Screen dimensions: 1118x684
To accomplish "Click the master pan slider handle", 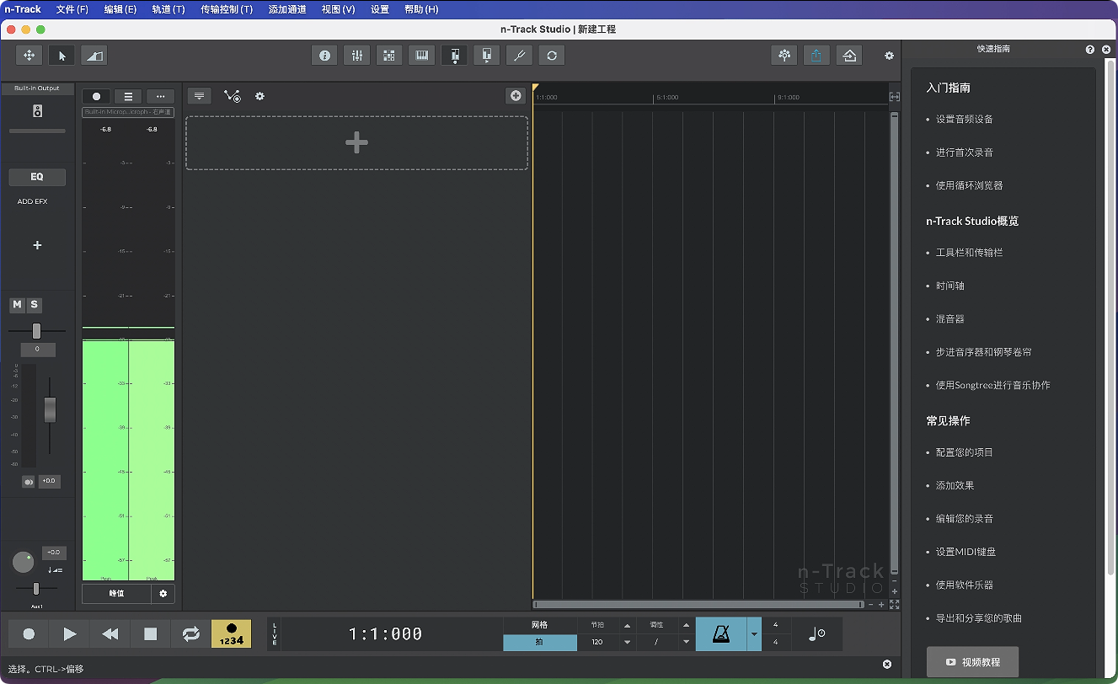I will pyautogui.click(x=36, y=331).
